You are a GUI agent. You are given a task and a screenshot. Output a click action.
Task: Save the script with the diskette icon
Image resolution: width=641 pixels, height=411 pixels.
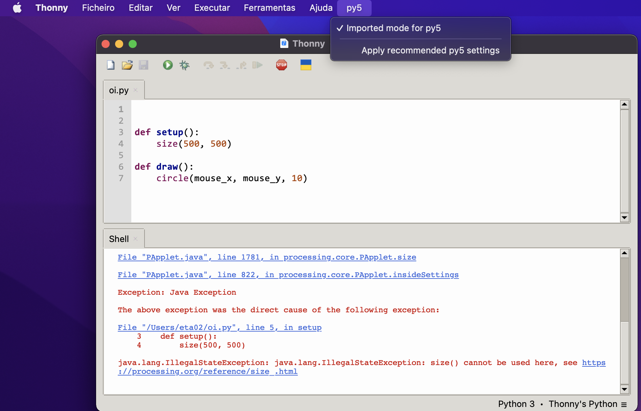[143, 65]
